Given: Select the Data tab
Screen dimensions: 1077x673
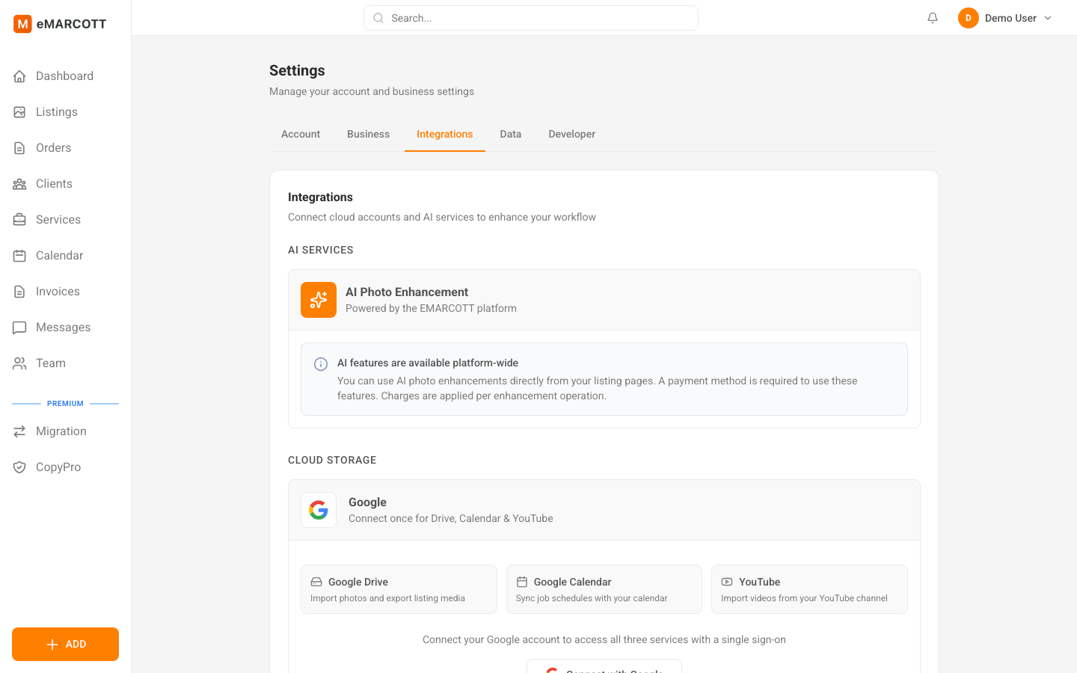Looking at the screenshot, I should click(510, 134).
